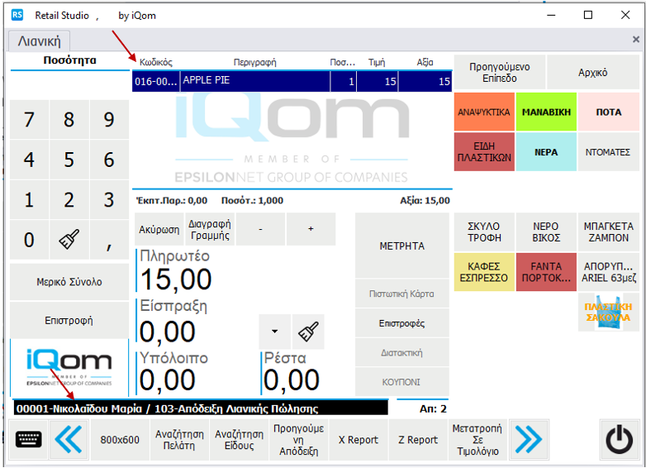This screenshot has width=646, height=468.
Task: Expand the payment amount dropdown arrow
Action: (274, 332)
